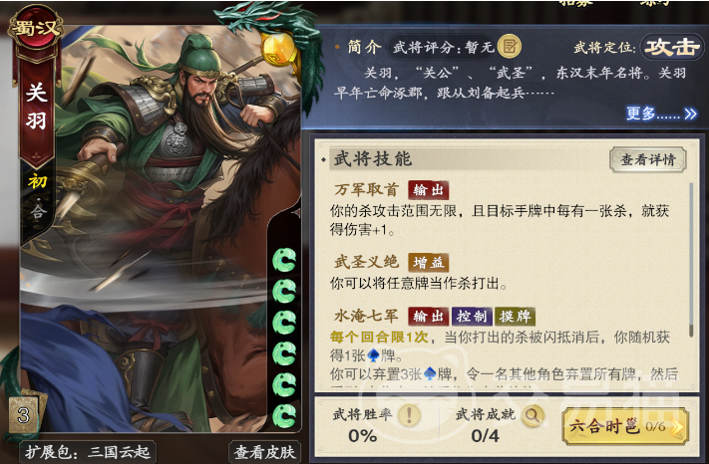
Task: Open the achievements magnifier icon
Action: pos(532,415)
